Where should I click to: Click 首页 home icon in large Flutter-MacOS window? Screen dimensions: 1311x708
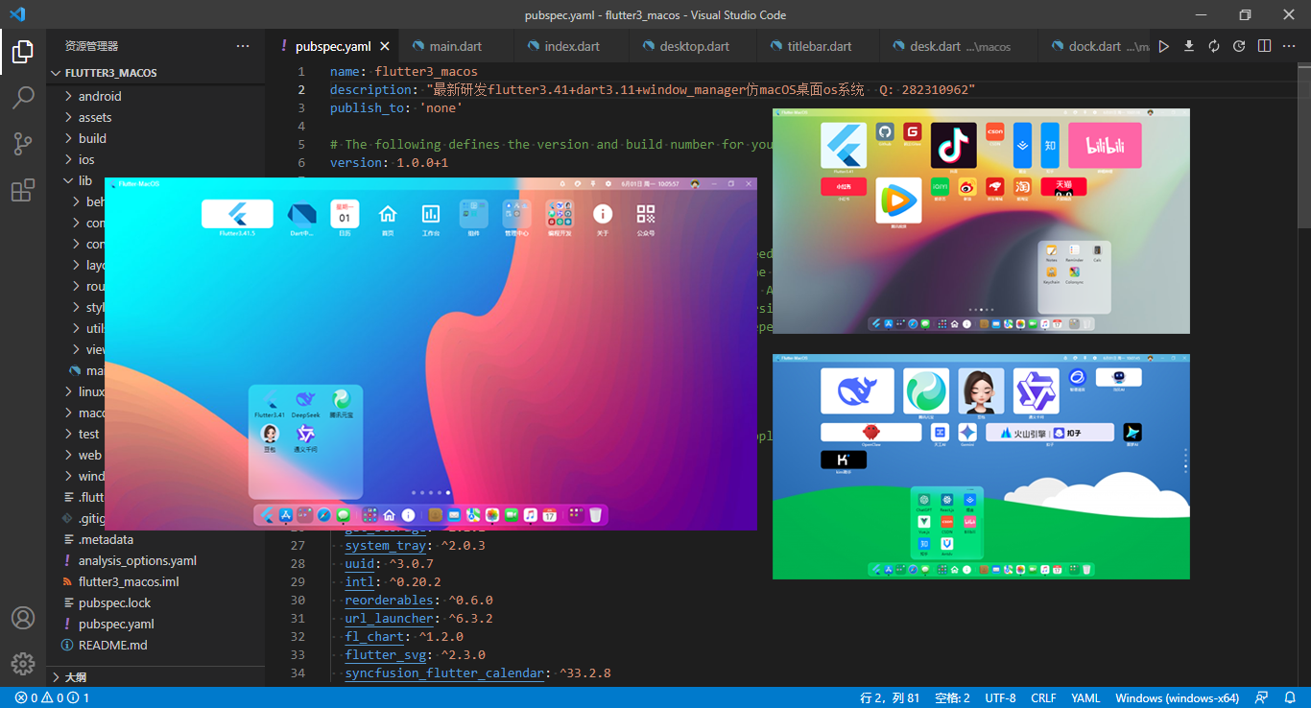pos(388,214)
